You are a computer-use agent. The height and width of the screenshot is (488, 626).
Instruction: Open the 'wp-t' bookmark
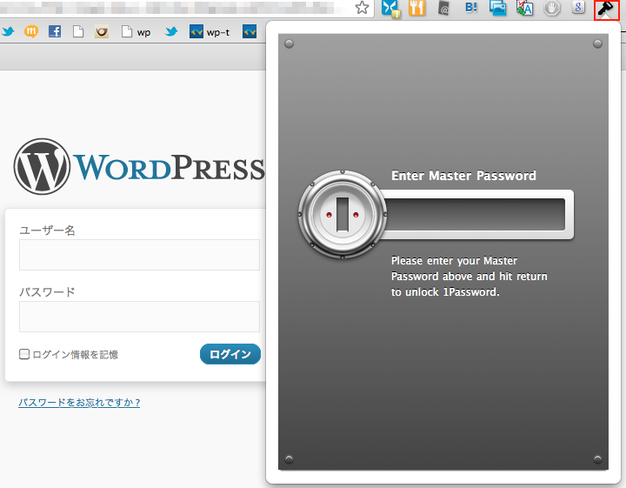(210, 31)
